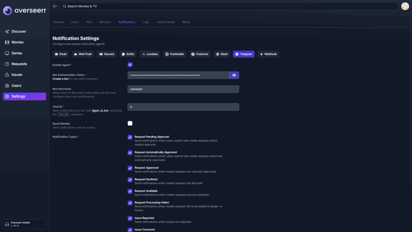Click the Bot Username field
The image size is (412, 232).
point(183,89)
